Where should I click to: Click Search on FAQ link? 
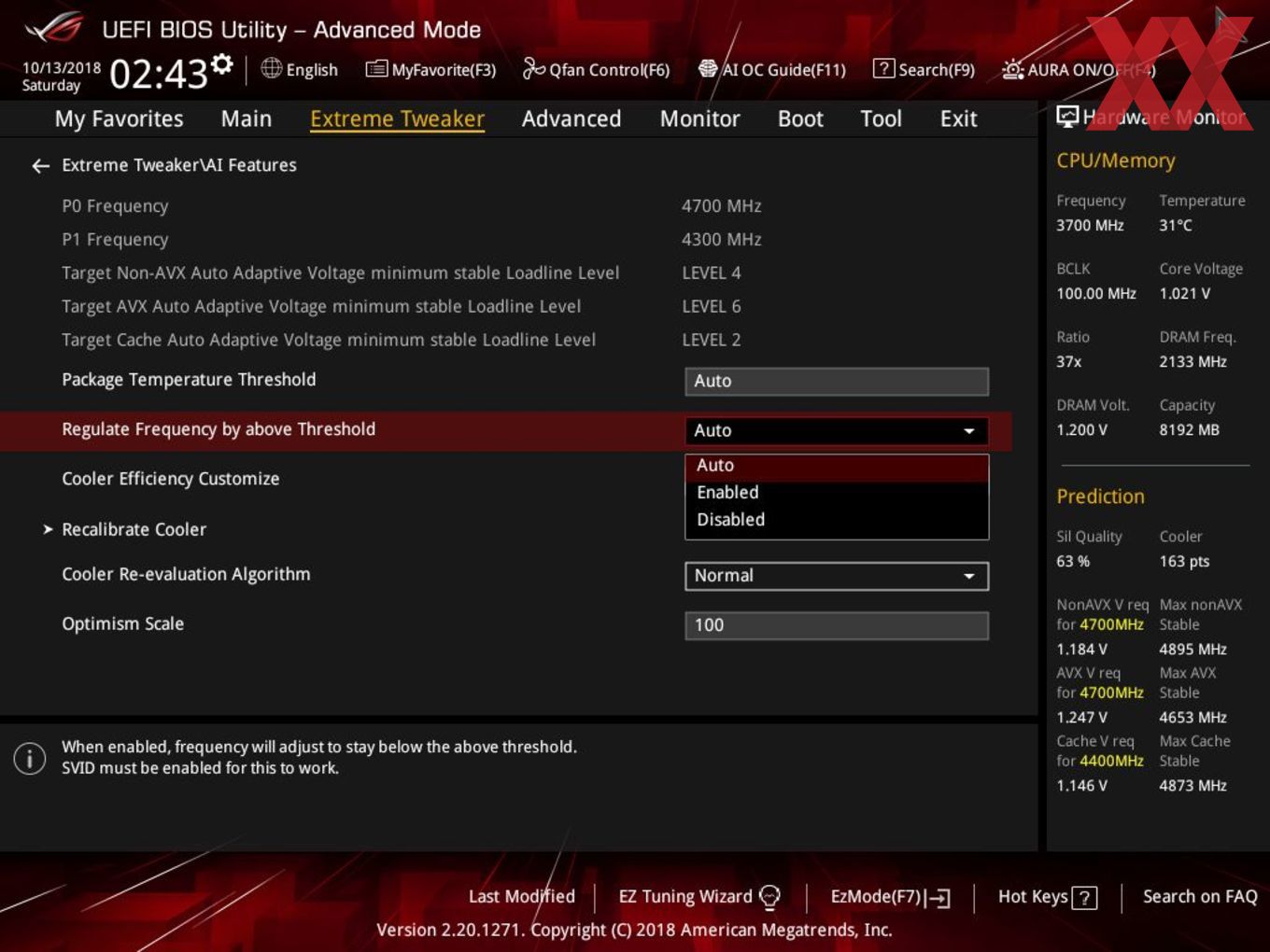pyautogui.click(x=1200, y=897)
